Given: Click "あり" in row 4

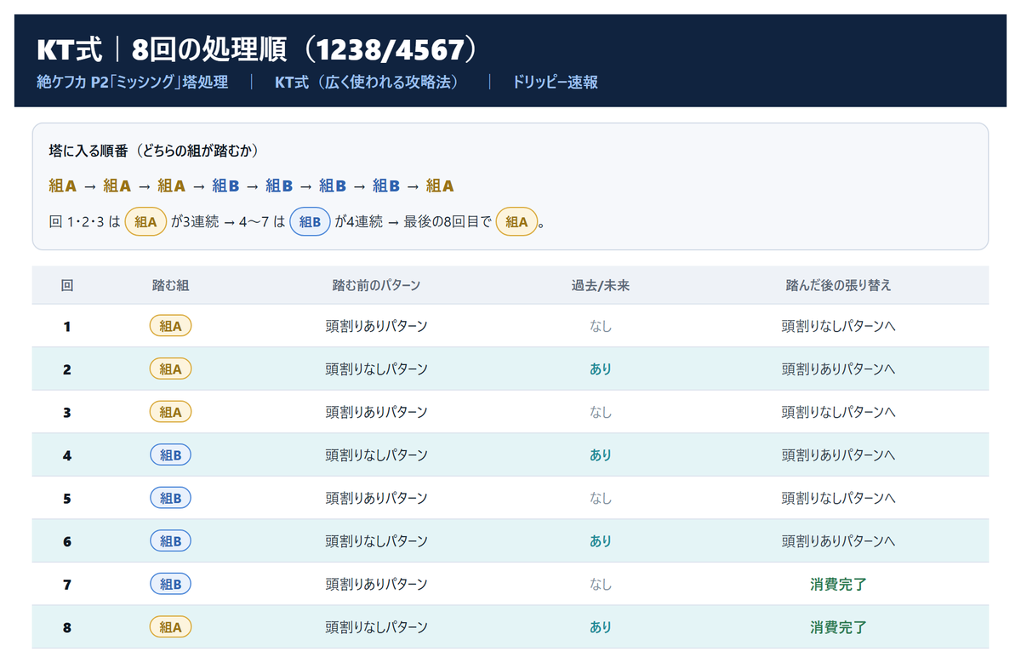Looking at the screenshot, I should pos(601,455).
